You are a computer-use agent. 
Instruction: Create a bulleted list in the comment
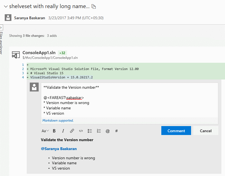click(90, 131)
